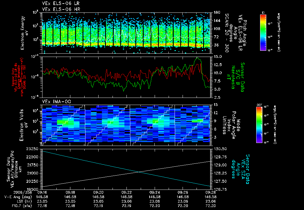Click the '144' pitch angle tick

click(217, 20)
